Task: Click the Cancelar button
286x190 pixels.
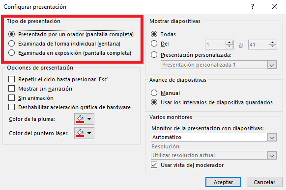Action: (264, 182)
